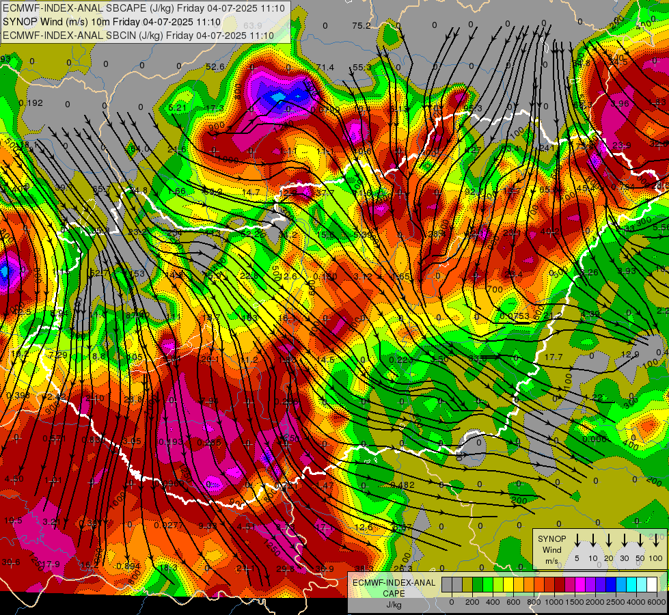This screenshot has width=669, height=615.
Task: Click the station value 5.21
Action: (x=177, y=107)
